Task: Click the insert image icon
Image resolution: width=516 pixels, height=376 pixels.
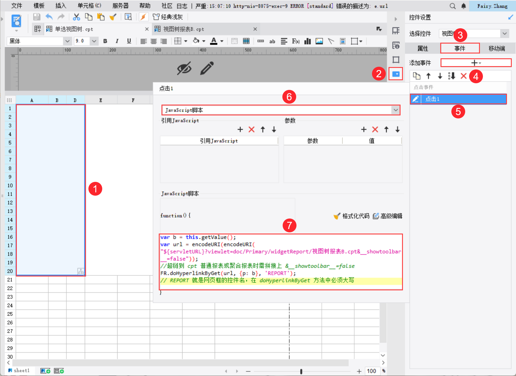Action: tap(319, 41)
